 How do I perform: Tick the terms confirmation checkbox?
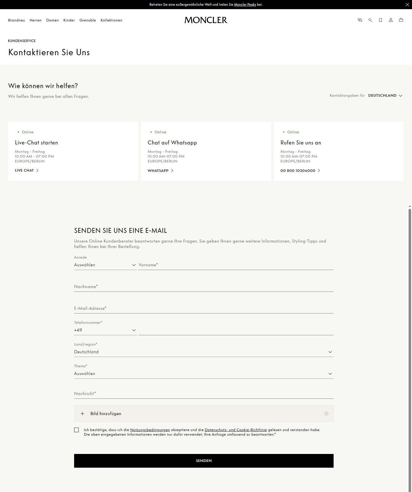(x=76, y=430)
